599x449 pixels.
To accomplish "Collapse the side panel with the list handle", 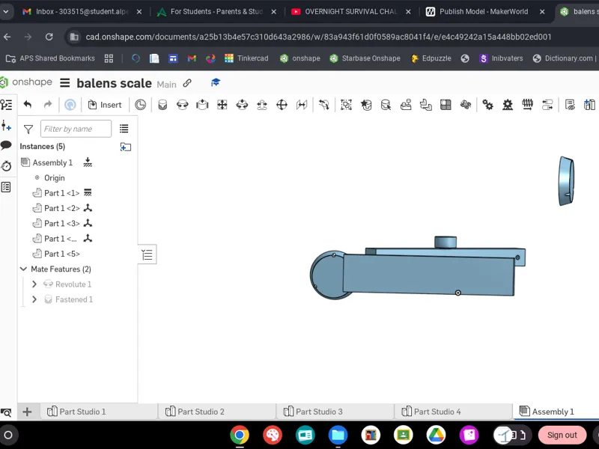I will [147, 254].
